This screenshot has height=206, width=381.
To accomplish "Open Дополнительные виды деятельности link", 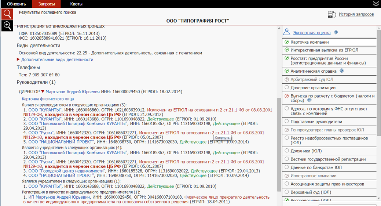I will (x=57, y=59).
